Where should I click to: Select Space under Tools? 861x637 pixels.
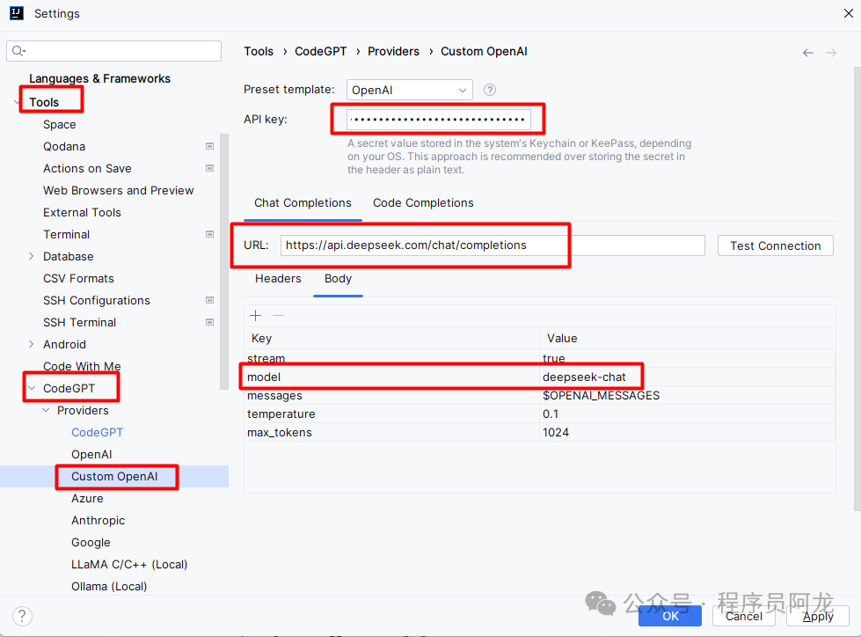[x=59, y=124]
